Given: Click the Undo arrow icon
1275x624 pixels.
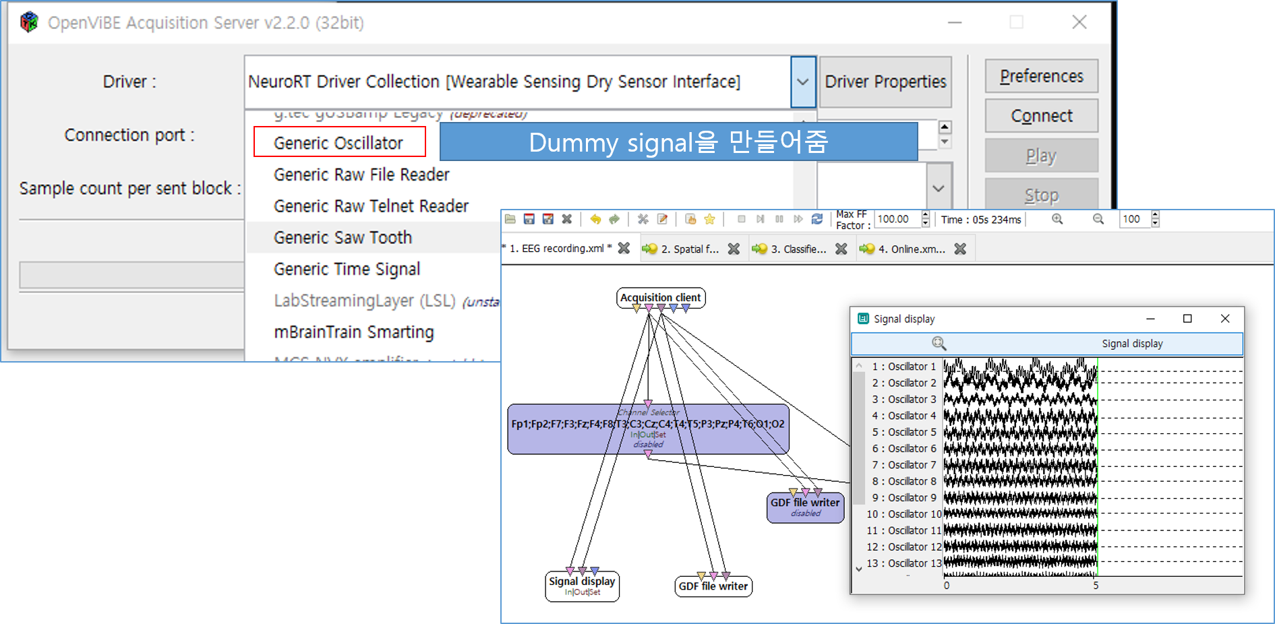Looking at the screenshot, I should tap(595, 219).
